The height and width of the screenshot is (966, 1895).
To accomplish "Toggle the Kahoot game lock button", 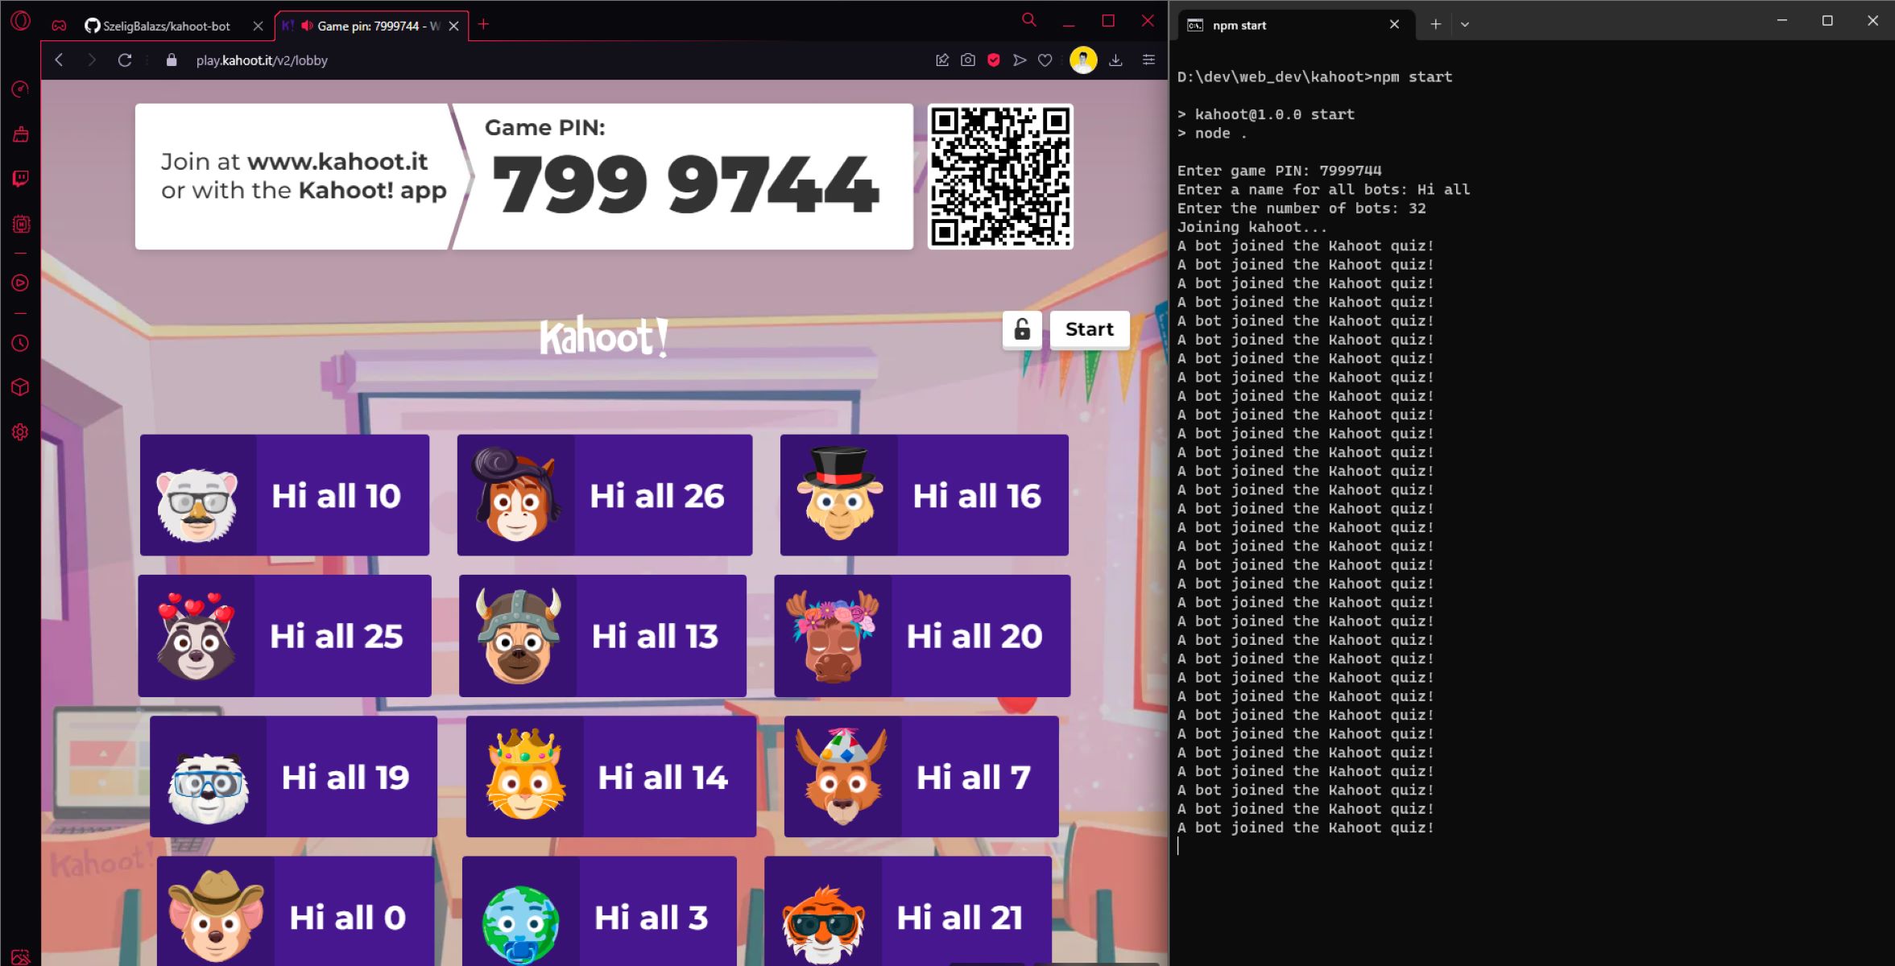I will pos(1022,329).
